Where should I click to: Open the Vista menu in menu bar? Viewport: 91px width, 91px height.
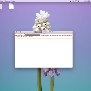point(1,1)
